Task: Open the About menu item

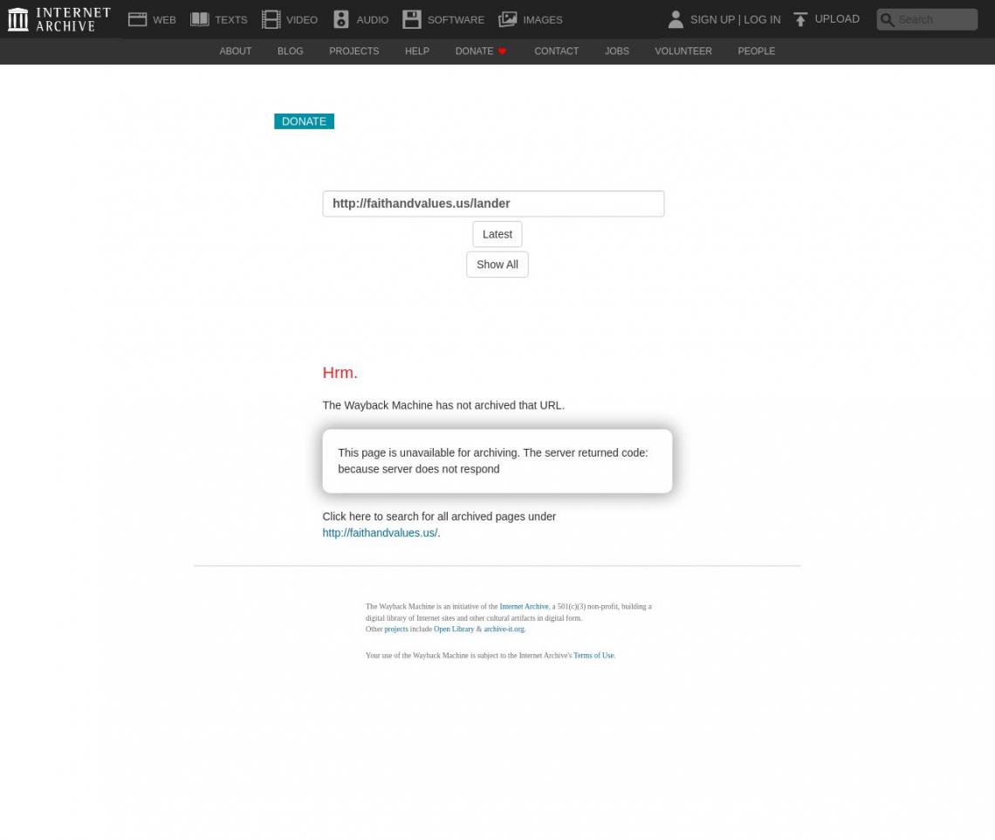Action: pos(235,52)
